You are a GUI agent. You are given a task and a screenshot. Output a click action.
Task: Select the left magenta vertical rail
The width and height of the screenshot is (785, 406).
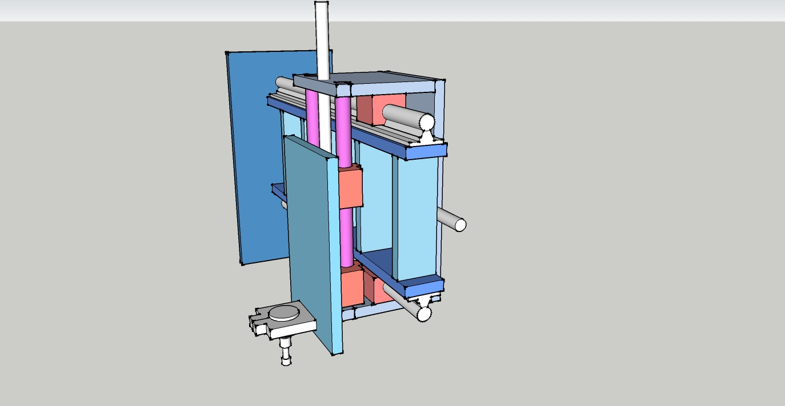tap(312, 120)
